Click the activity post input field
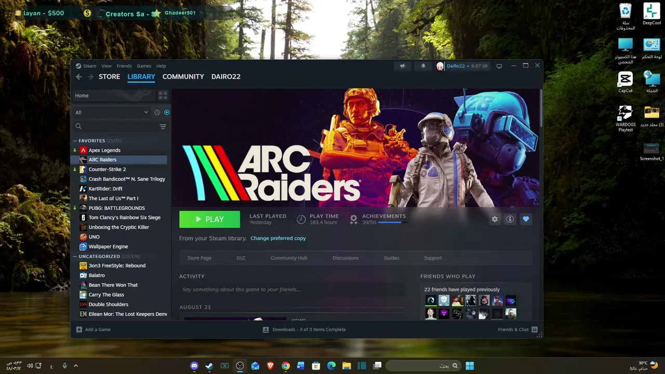The width and height of the screenshot is (665, 374). [x=291, y=289]
